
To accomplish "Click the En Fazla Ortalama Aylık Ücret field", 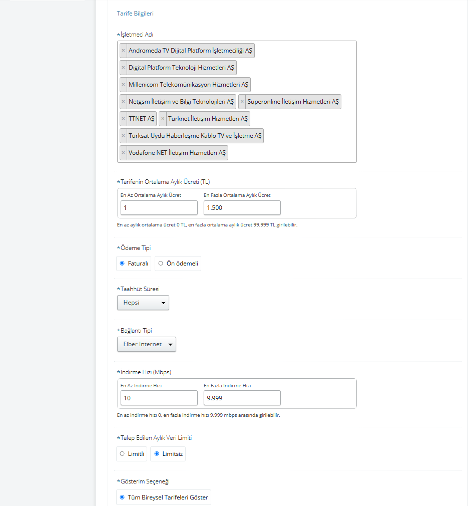I will click(242, 208).
